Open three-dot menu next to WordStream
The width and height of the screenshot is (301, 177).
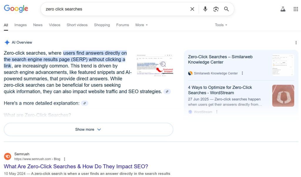pyautogui.click(x=217, y=112)
